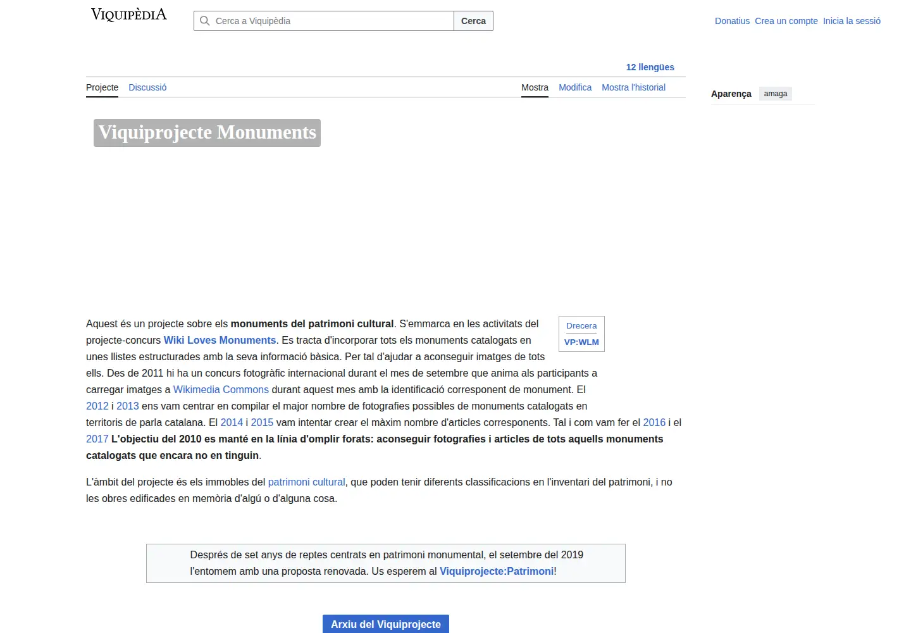This screenshot has height=633, width=911.
Task: Click the Aparença panel heading
Action: tap(731, 94)
